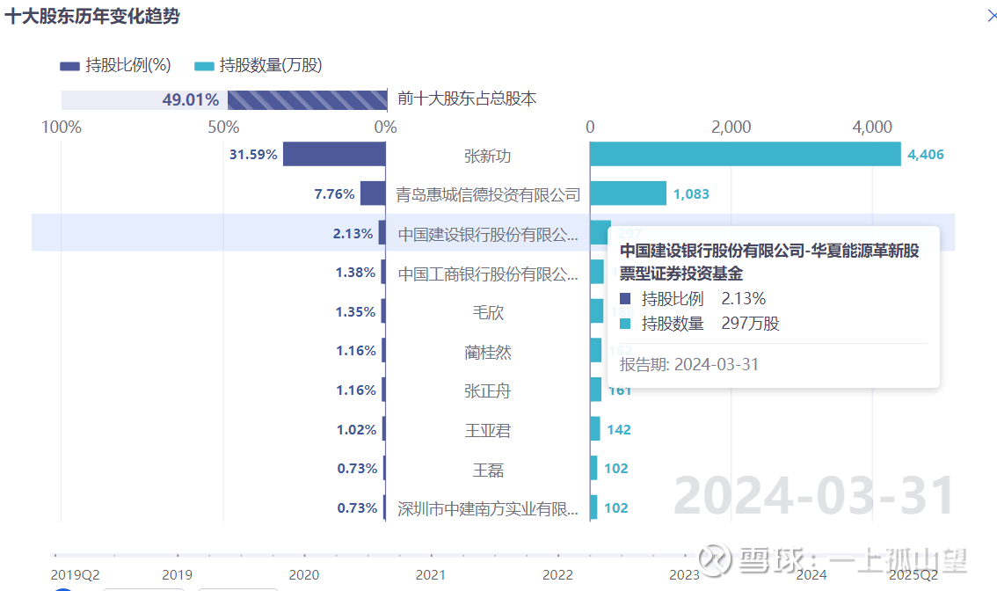The height and width of the screenshot is (591, 997).
Task: Click the 前十大股东占总股本 label
Action: [467, 98]
